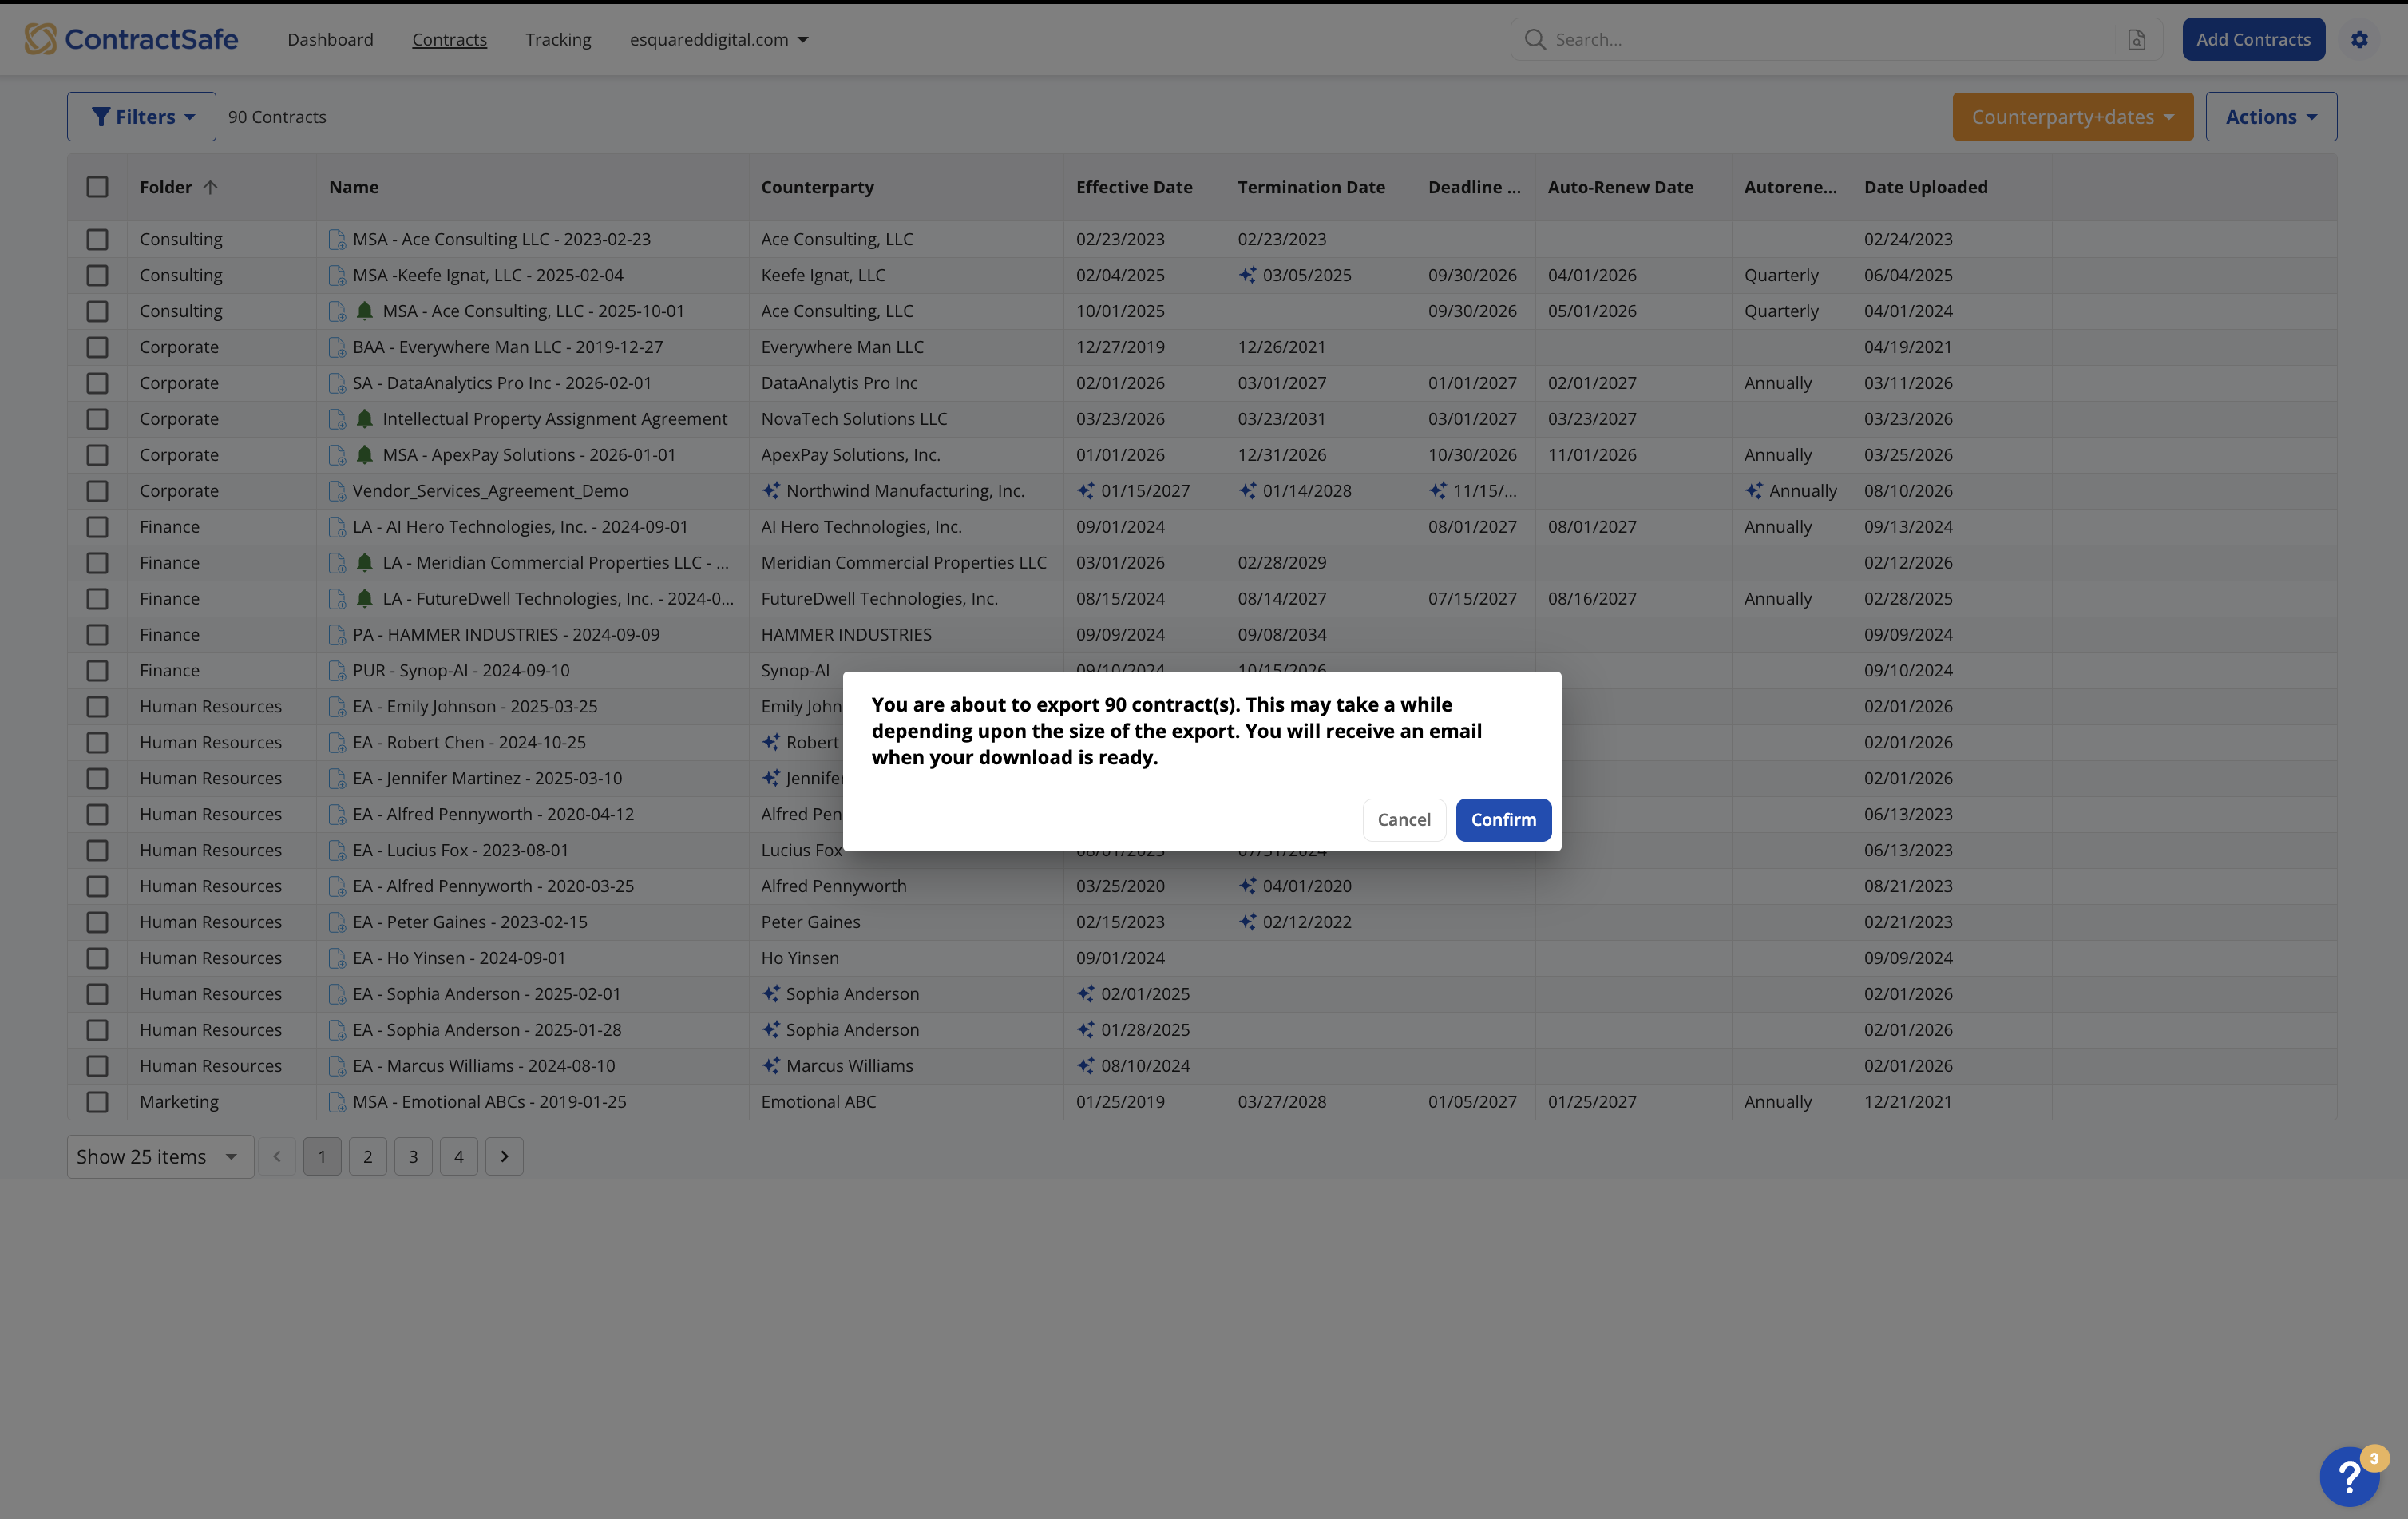The height and width of the screenshot is (1519, 2408).
Task: Click the ContractSafe logo
Action: (131, 39)
